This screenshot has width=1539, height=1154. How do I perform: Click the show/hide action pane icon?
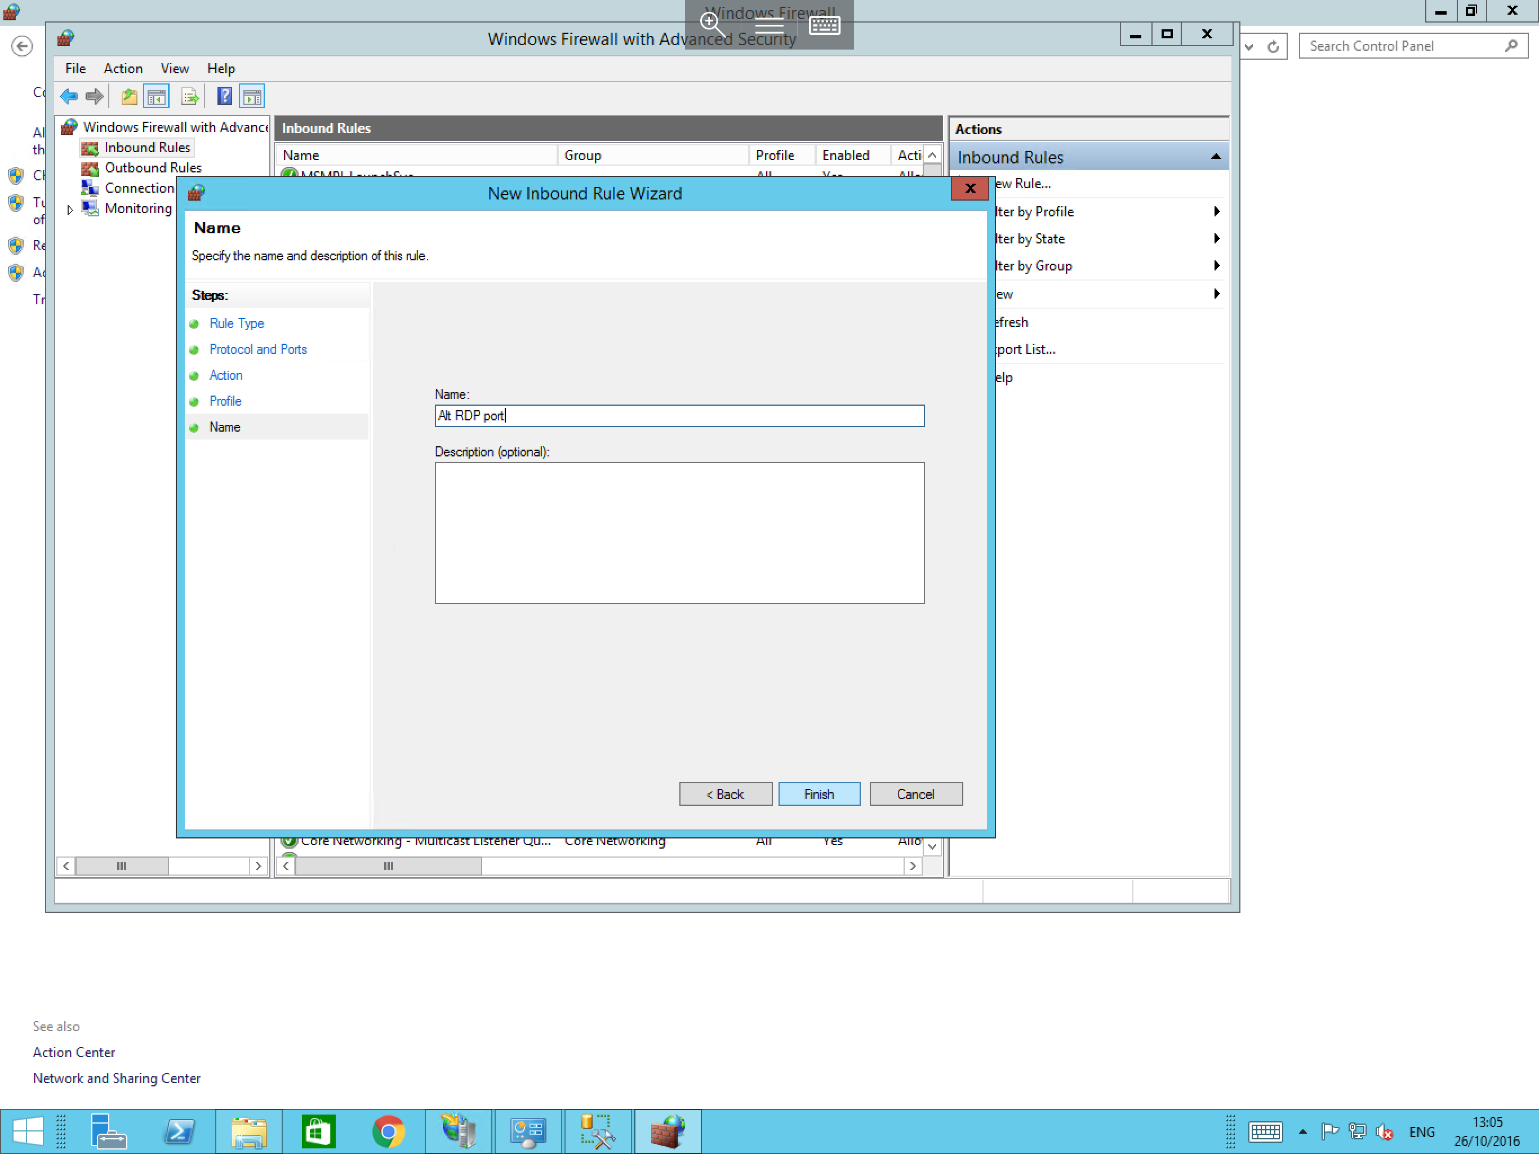coord(252,96)
